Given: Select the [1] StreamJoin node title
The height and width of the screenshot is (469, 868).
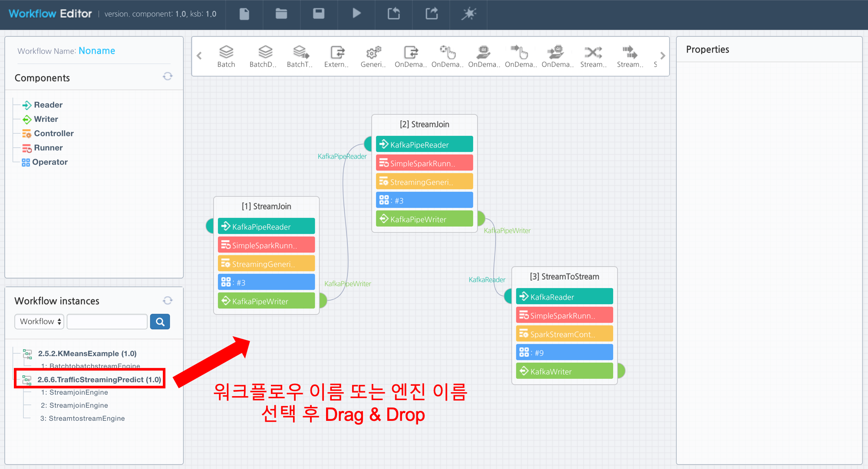Looking at the screenshot, I should pos(266,206).
